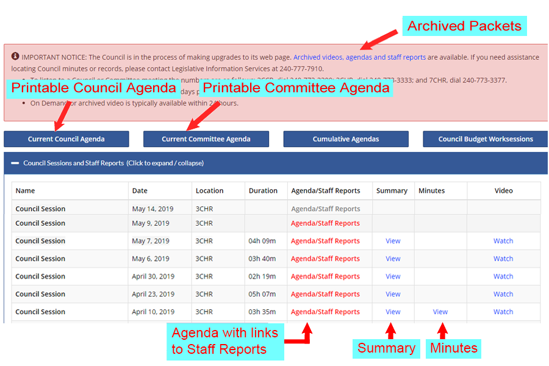549x366 pixels.
Task: Open Archived videos, agendas and staff reports link
Action: tap(359, 57)
